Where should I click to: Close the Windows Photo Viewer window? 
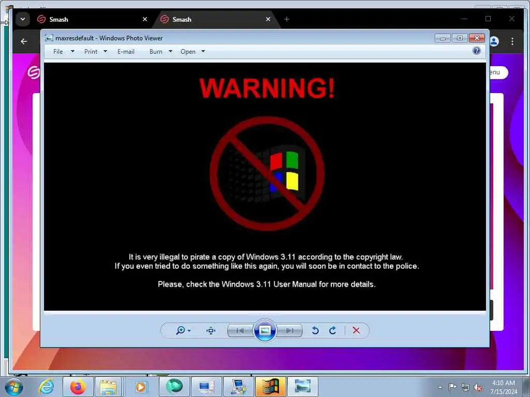tap(477, 38)
